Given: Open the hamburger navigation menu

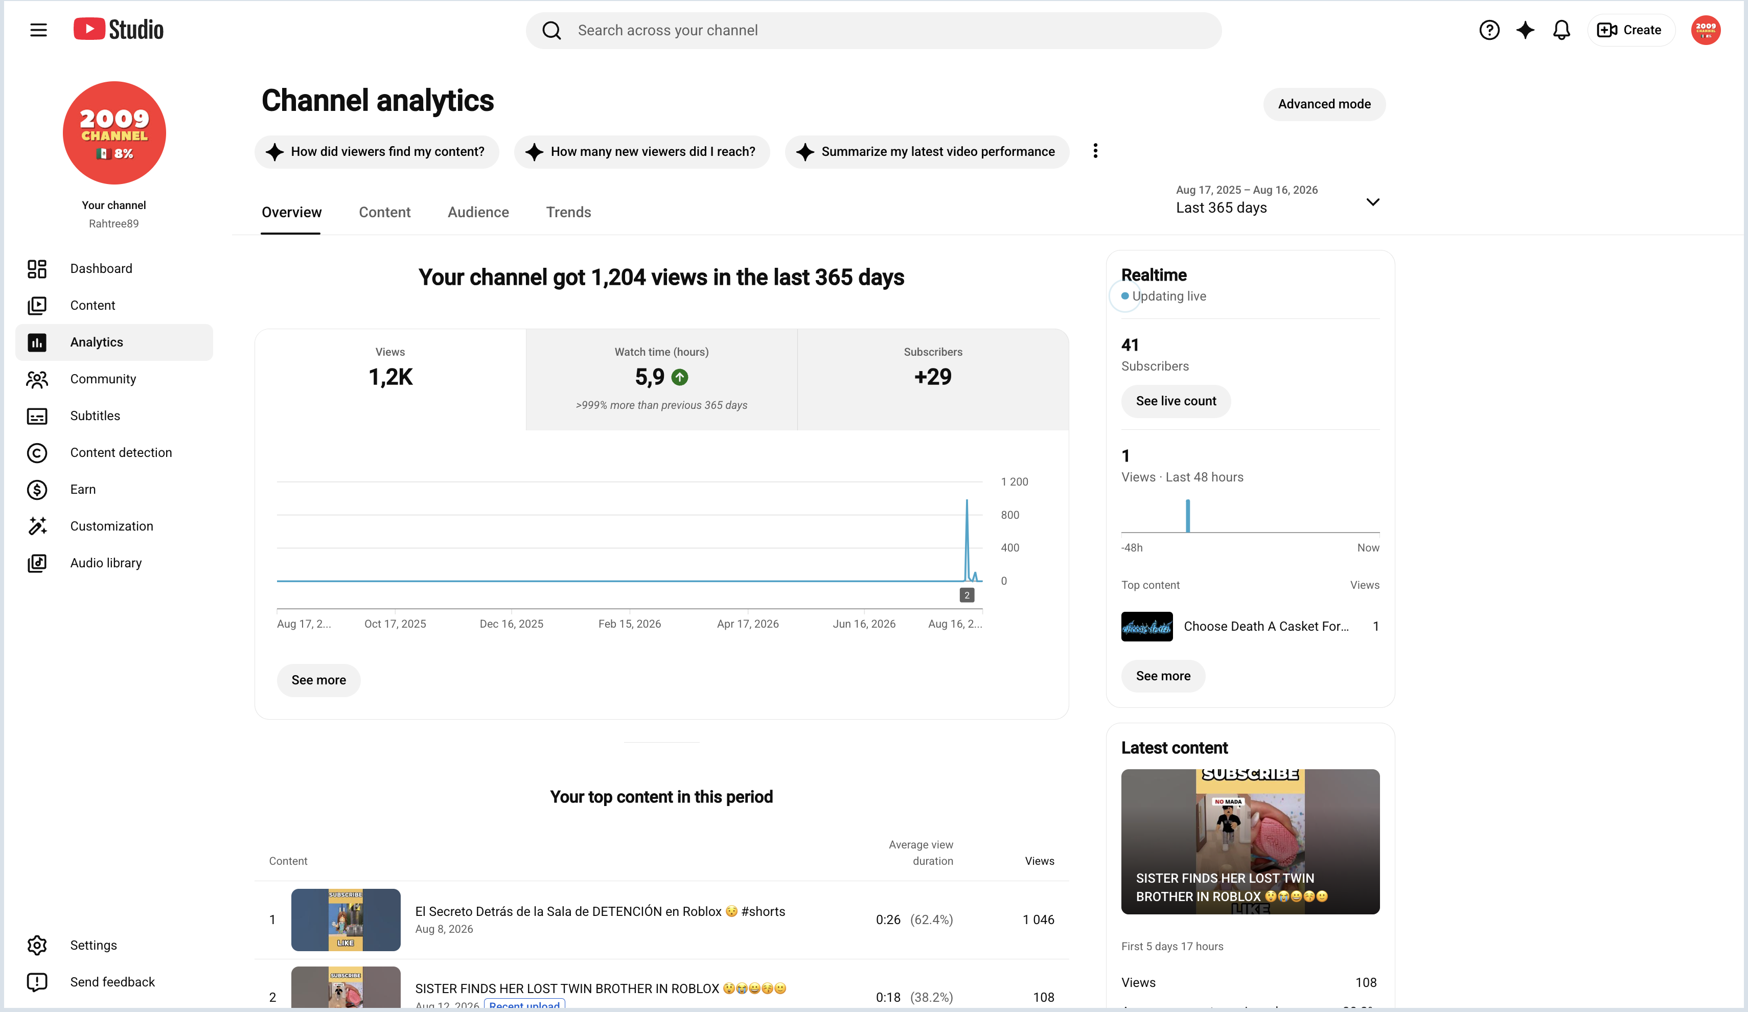Looking at the screenshot, I should coord(39,30).
